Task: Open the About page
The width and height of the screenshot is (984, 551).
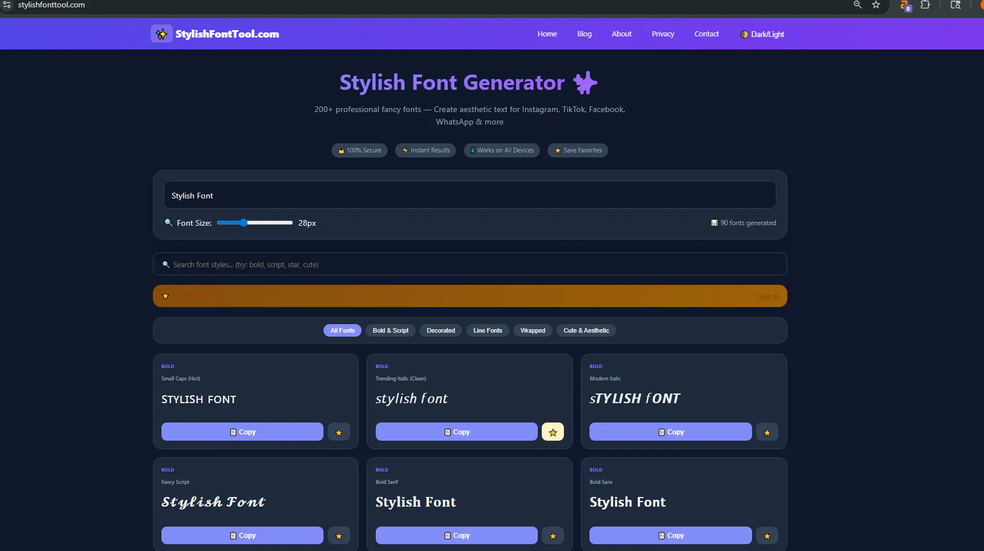Action: (621, 34)
